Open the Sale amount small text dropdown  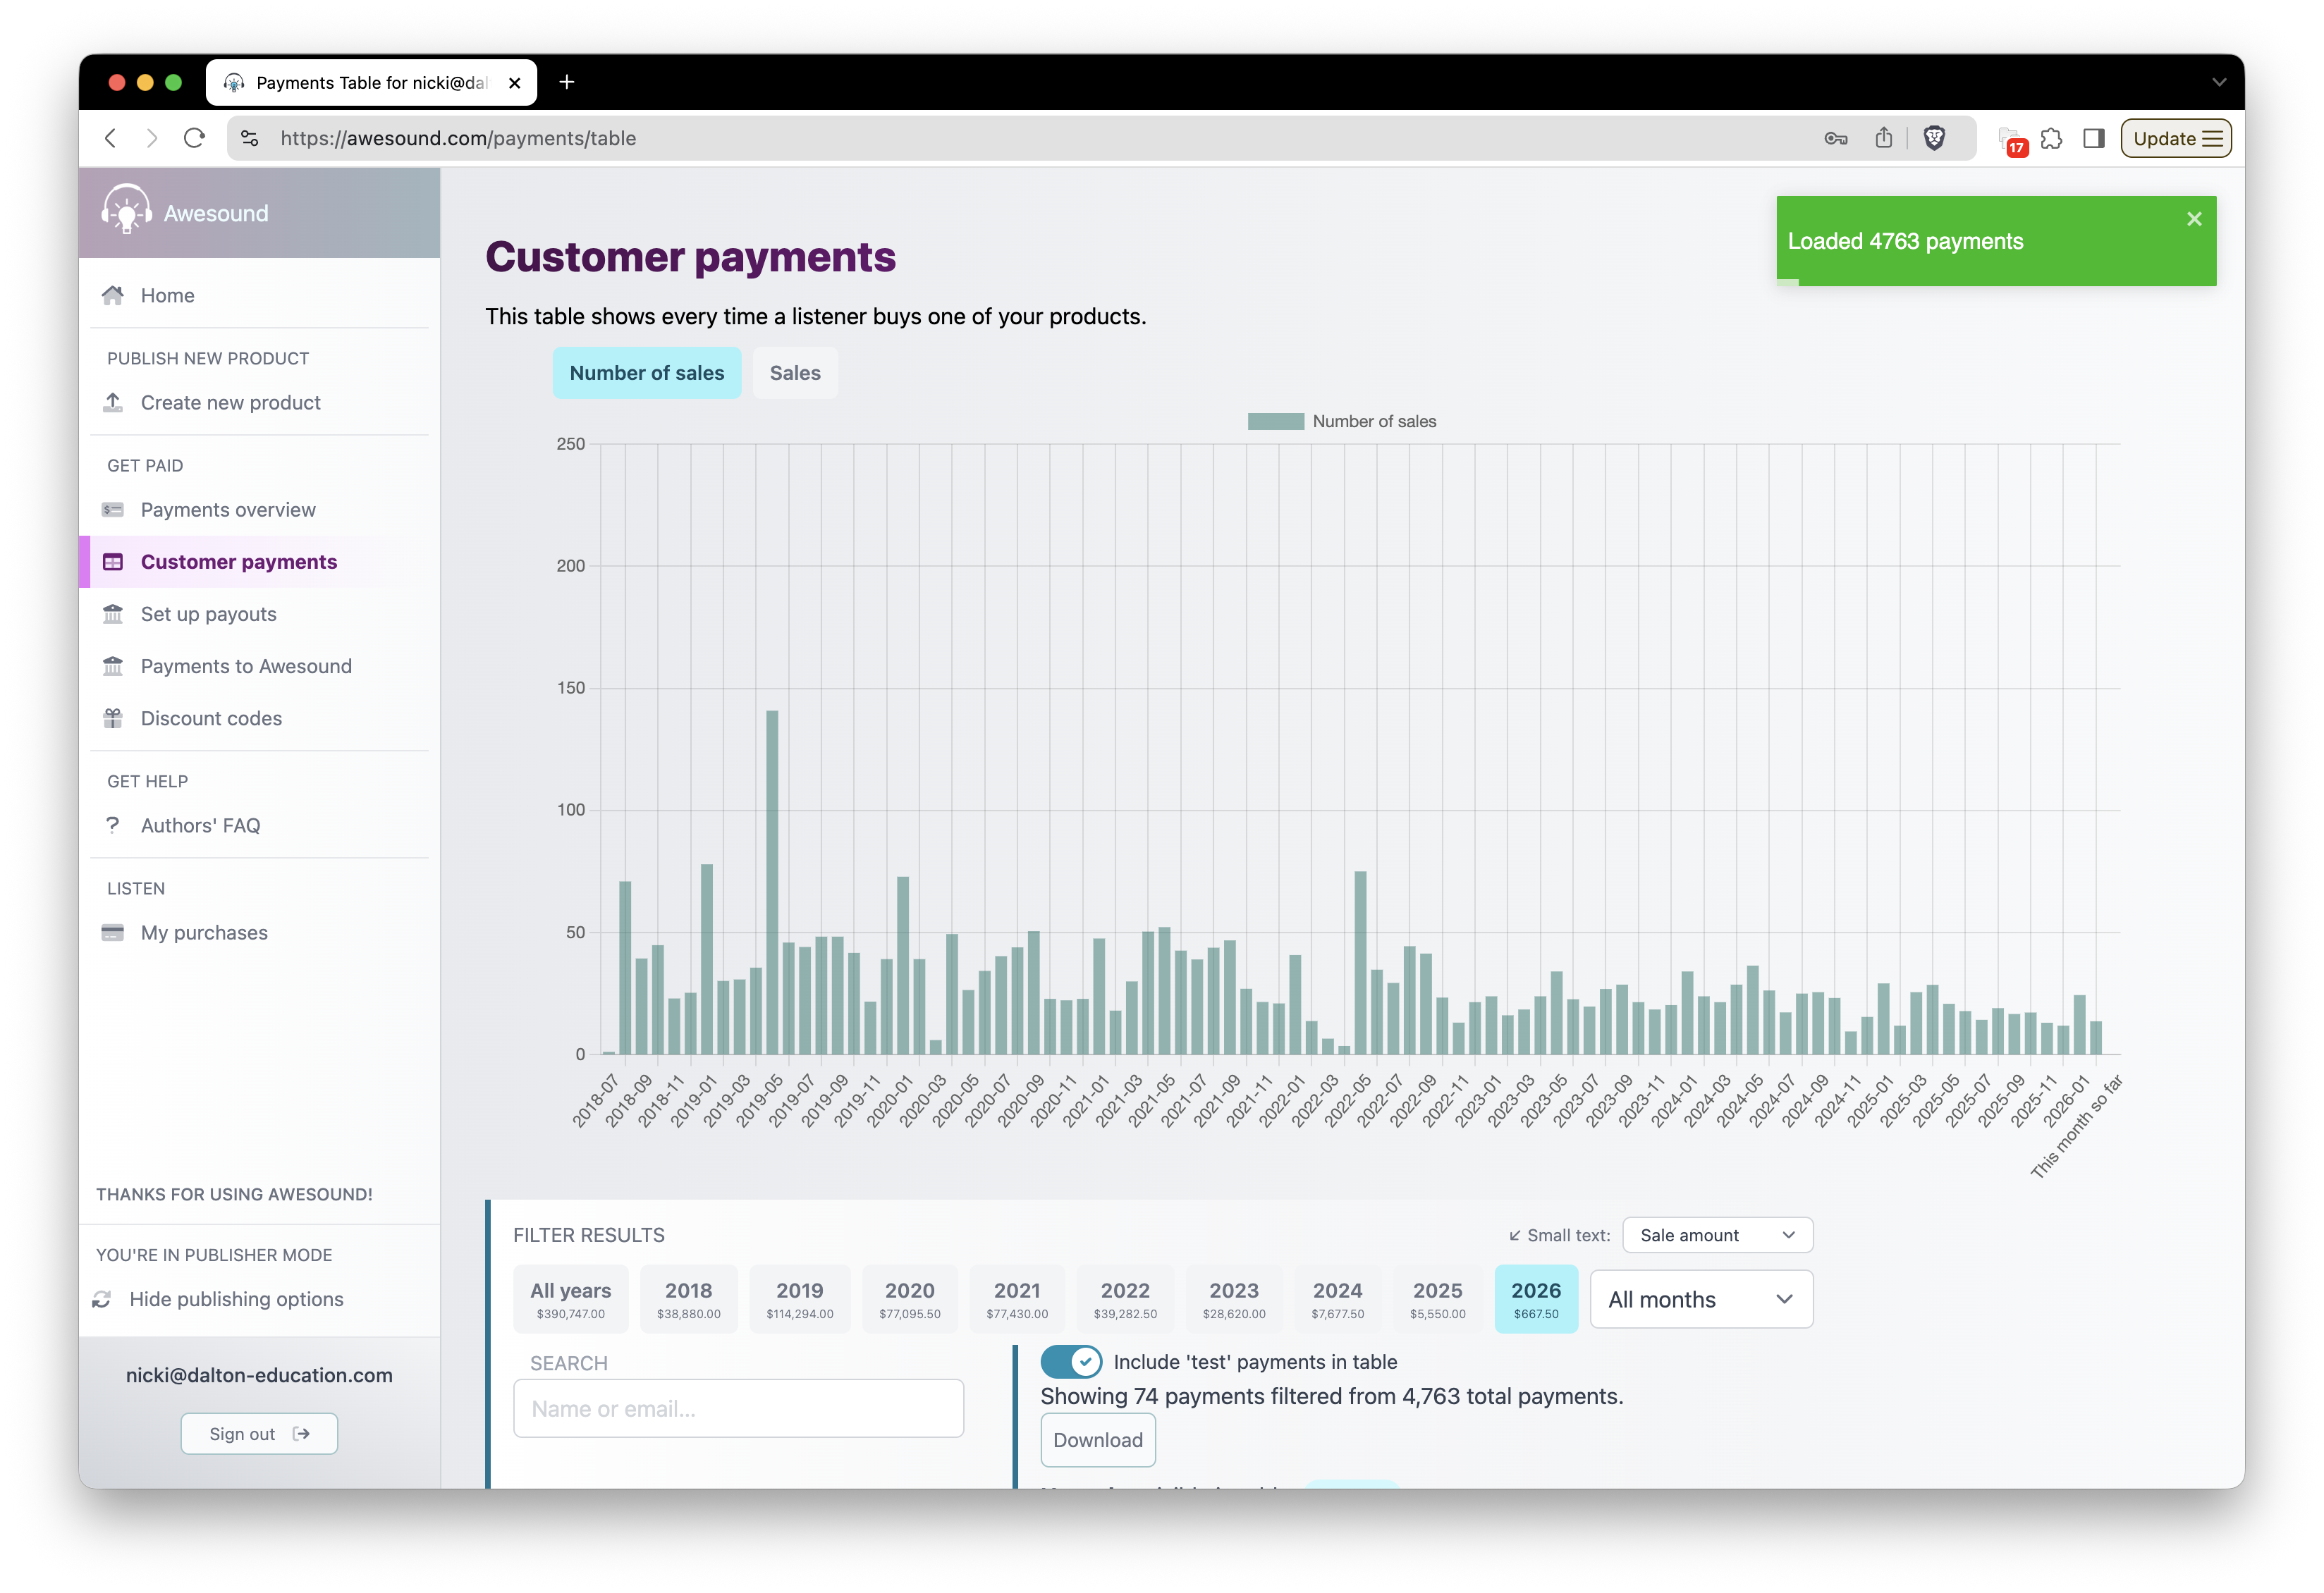pos(1716,1235)
